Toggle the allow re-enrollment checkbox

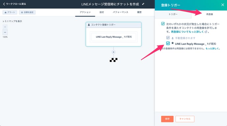[163, 24]
